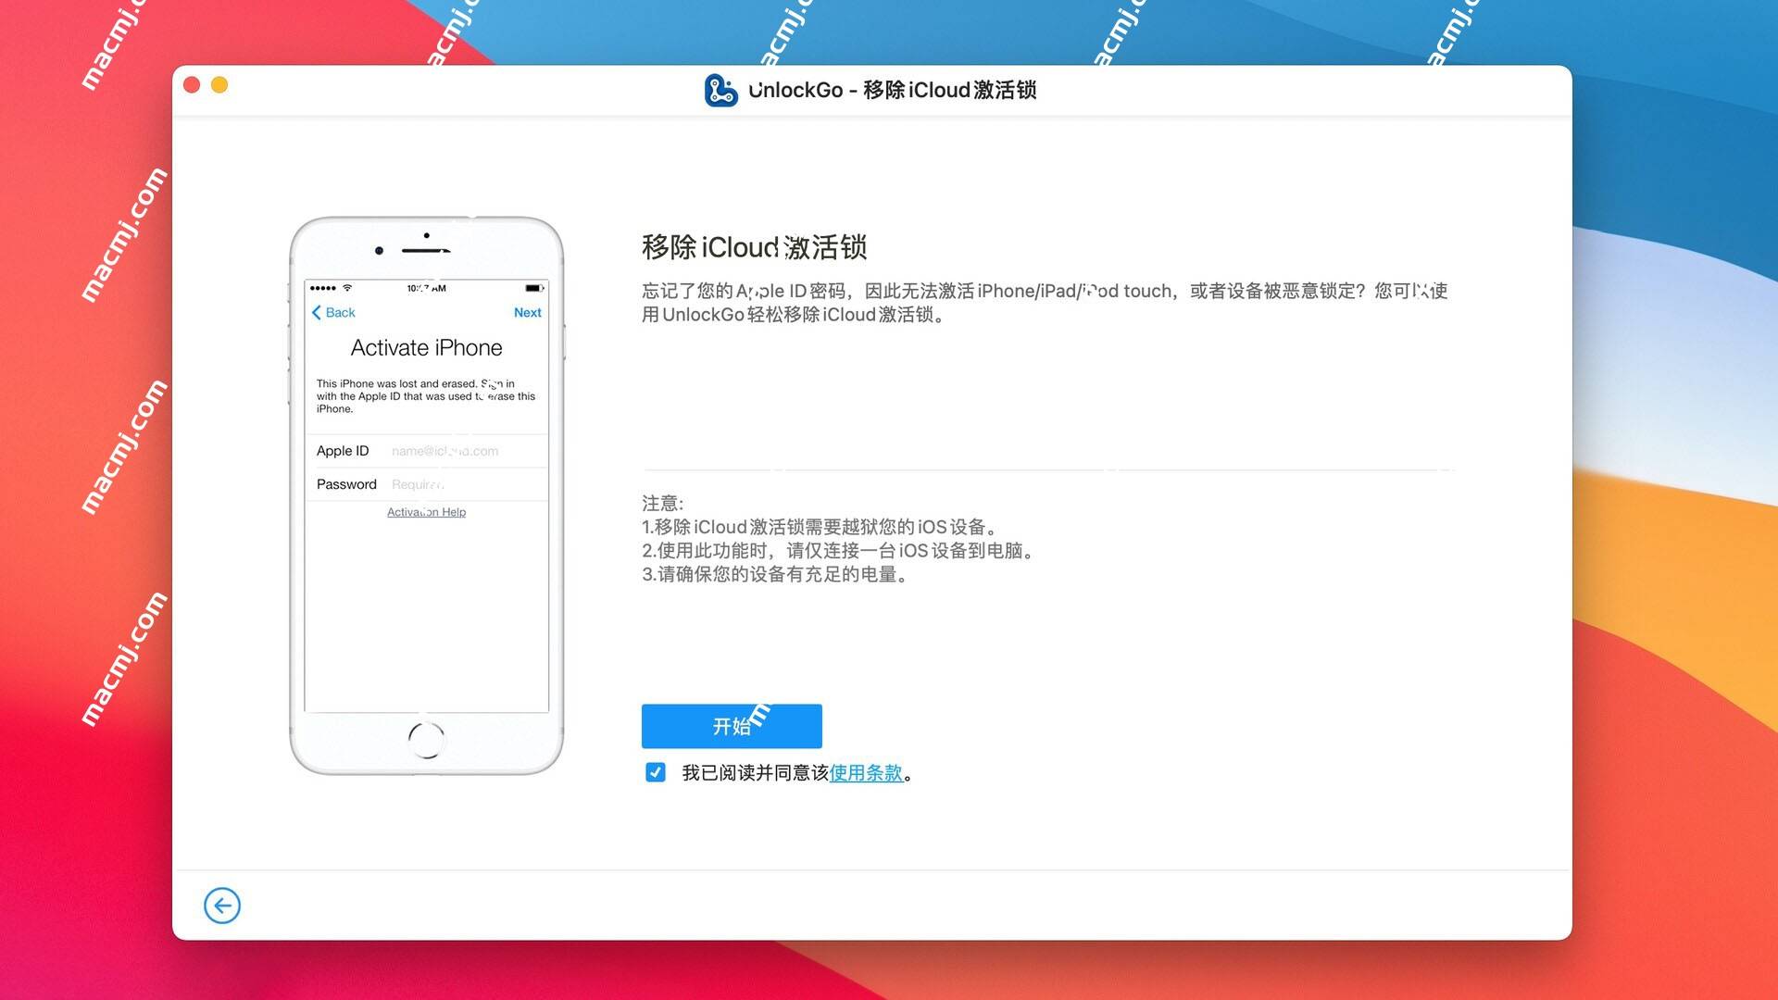Minimize the window with yellow button

pos(219,85)
